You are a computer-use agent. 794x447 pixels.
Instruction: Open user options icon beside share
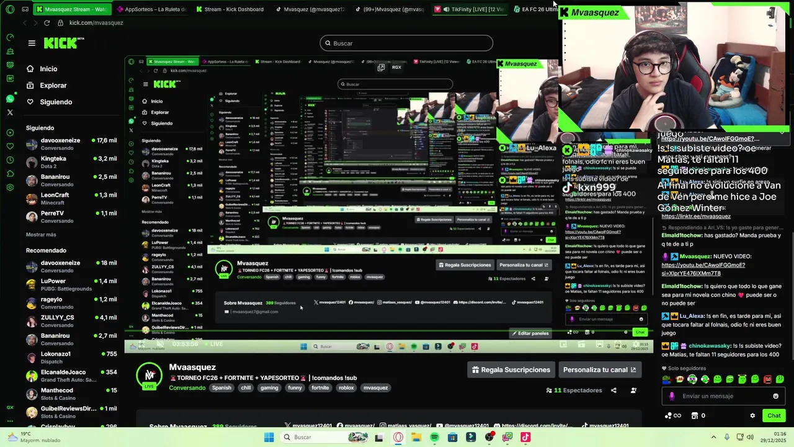coord(633,391)
